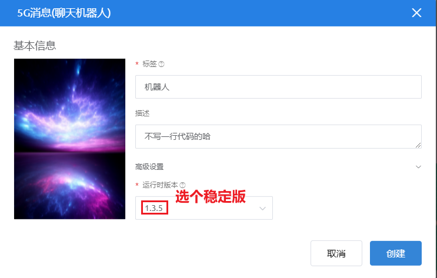Image resolution: width=437 pixels, height=278 pixels.
Task: Select the purple nebula cover image
Action: coord(69,139)
